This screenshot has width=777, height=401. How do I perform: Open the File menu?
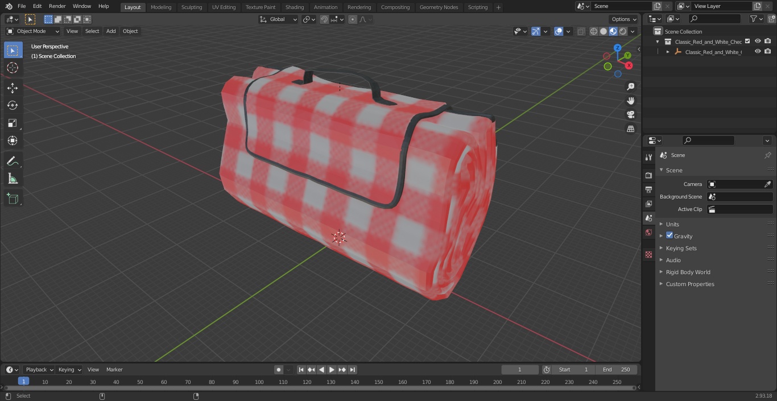tap(22, 6)
